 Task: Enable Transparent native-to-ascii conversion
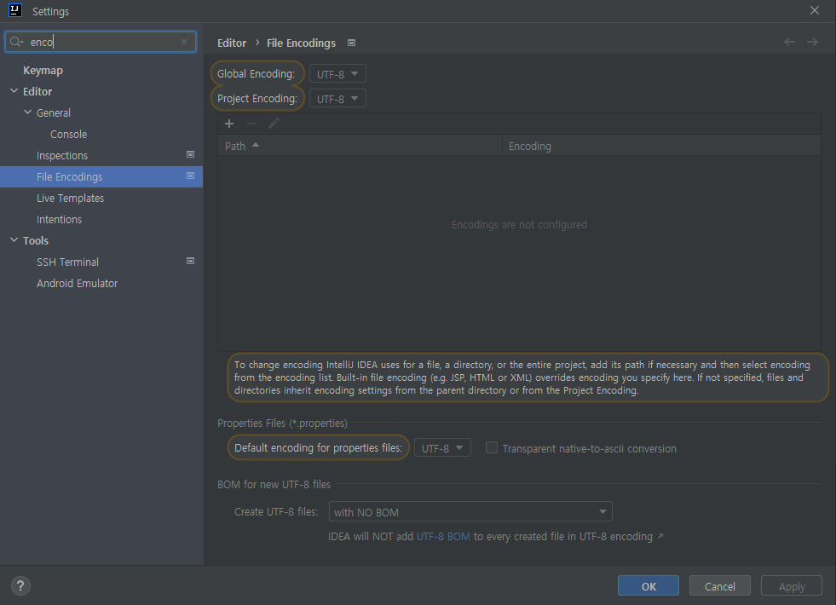(492, 447)
